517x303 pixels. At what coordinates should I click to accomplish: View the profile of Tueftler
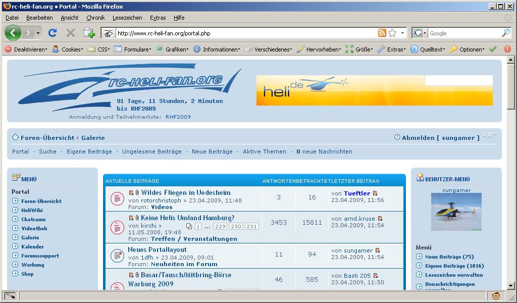357,193
